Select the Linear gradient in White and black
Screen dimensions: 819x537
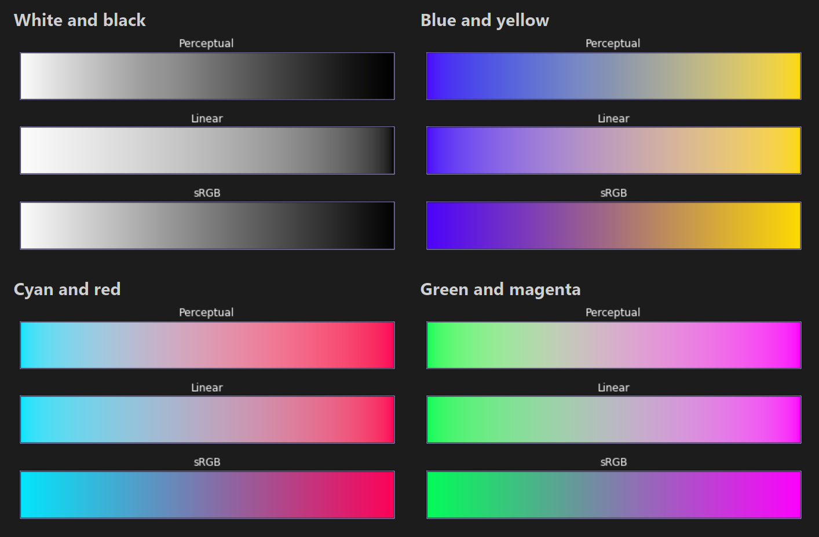(207, 150)
